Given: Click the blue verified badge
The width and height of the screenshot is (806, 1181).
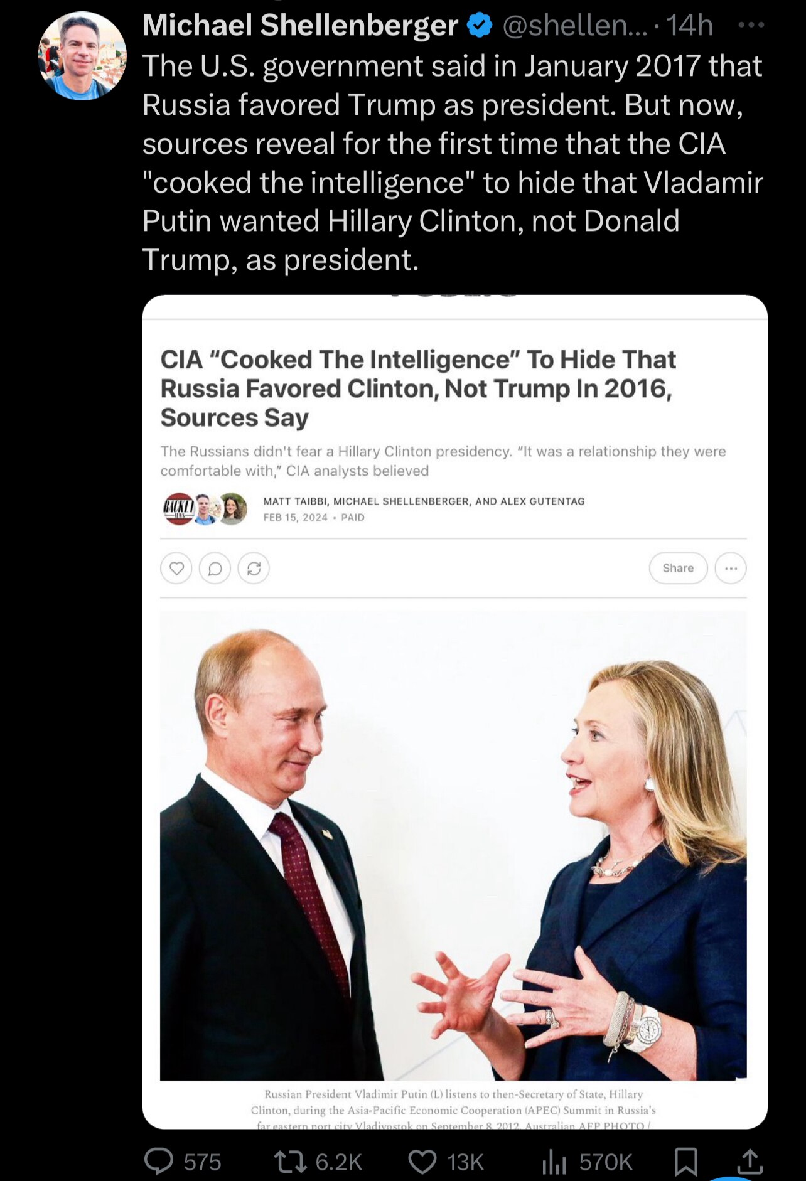Looking at the screenshot, I should click(480, 26).
